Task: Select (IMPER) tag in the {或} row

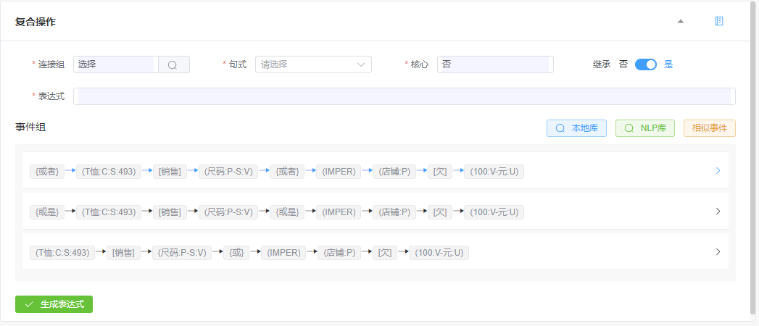Action: tap(283, 253)
